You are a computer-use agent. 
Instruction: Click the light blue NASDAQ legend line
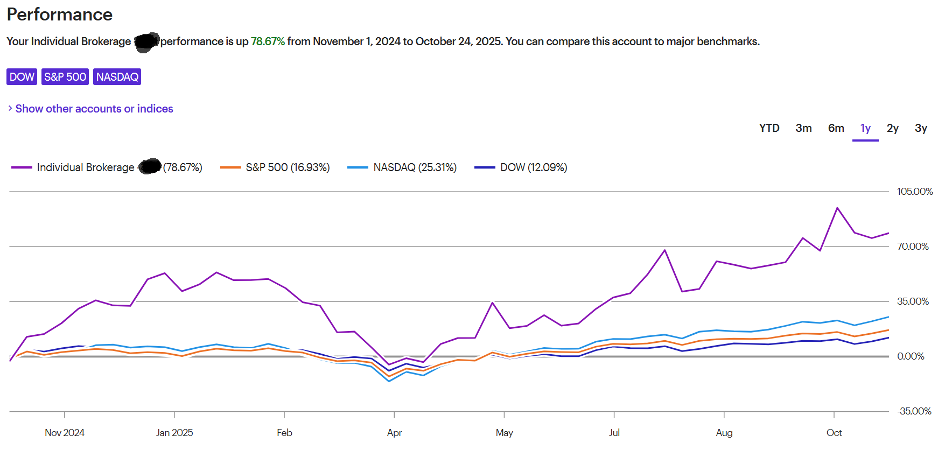point(358,167)
